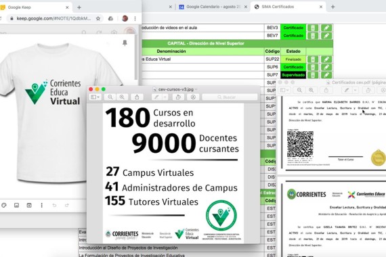The image size is (386, 257).
Task: Edit the SUP7 Supervisado course
Action: [x=326, y=75]
